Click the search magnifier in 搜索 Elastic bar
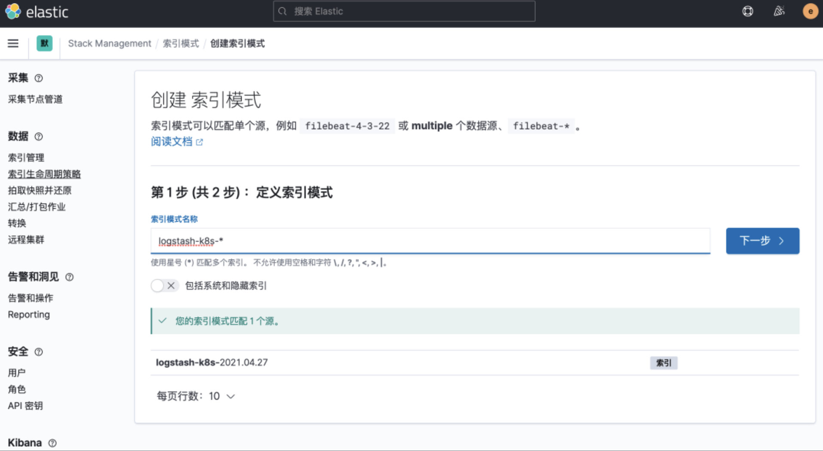The height and width of the screenshot is (451, 823). click(283, 11)
